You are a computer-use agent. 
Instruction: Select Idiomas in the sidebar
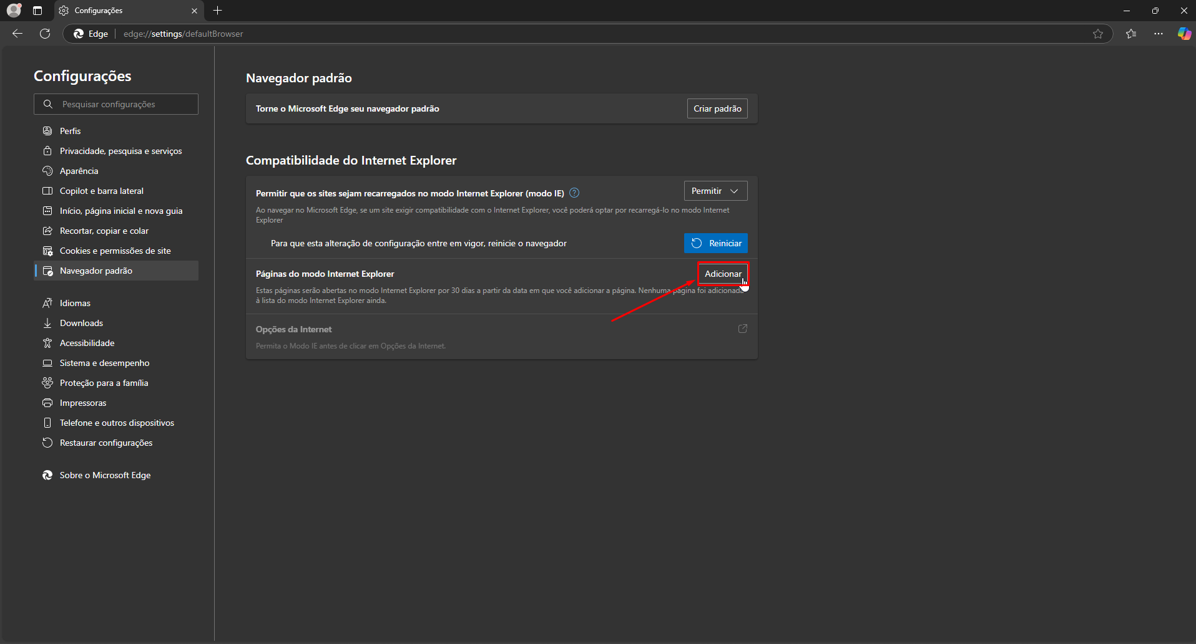(75, 303)
